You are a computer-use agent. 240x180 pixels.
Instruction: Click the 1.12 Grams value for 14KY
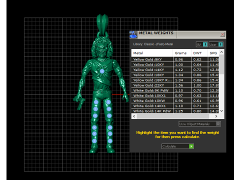[x=179, y=70]
